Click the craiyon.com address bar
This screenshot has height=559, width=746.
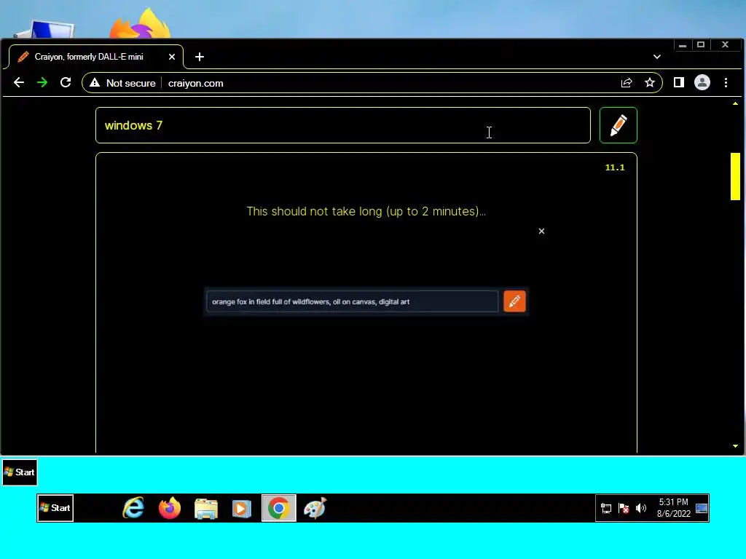point(371,83)
